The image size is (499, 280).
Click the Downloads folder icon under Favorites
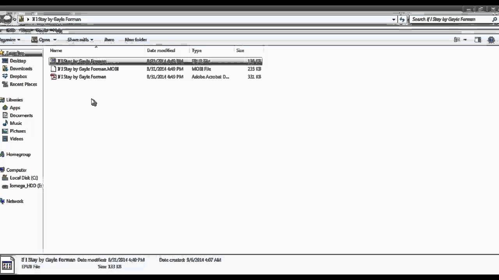click(x=5, y=69)
